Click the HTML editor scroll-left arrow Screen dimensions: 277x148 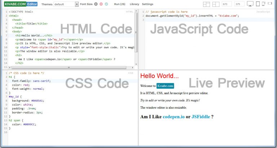pyautogui.click(x=9, y=68)
